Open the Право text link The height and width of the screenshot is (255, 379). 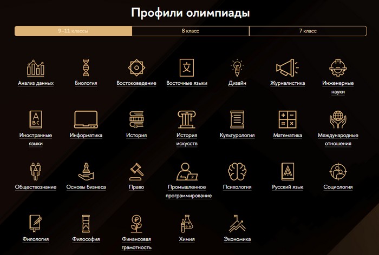136,187
